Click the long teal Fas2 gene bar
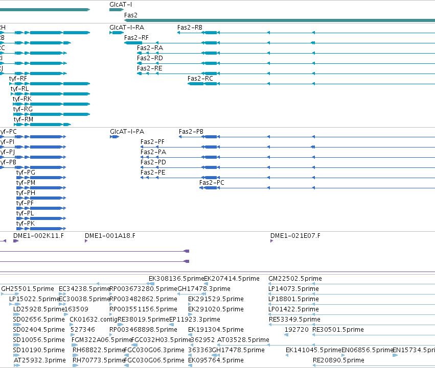Viewport: 435px width, 368px height. 280,20
